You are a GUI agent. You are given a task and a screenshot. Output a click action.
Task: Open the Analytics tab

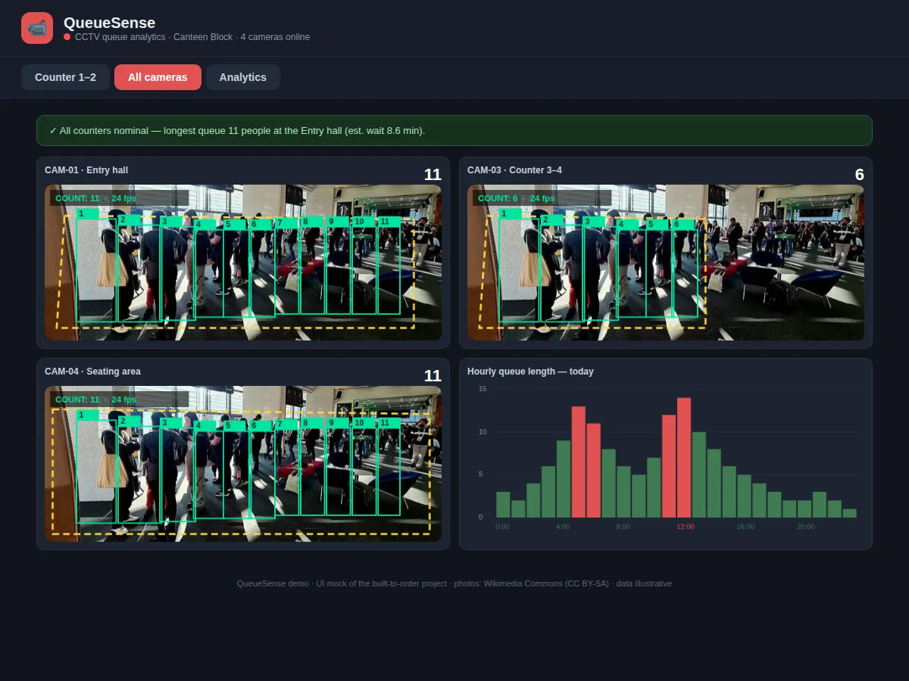tap(242, 77)
